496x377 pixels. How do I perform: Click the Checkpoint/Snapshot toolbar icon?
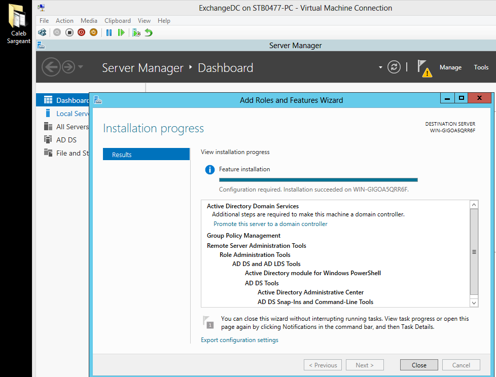[136, 32]
